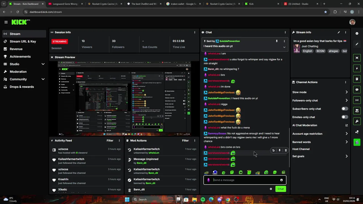363x204 pixels.
Task: Click the info icon in right rail
Action: (x=357, y=33)
